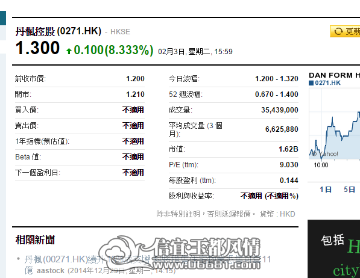This screenshot has width=360, height=278.
Task: Click the teal sidebar tab at left edge
Action: click(x=3, y=18)
